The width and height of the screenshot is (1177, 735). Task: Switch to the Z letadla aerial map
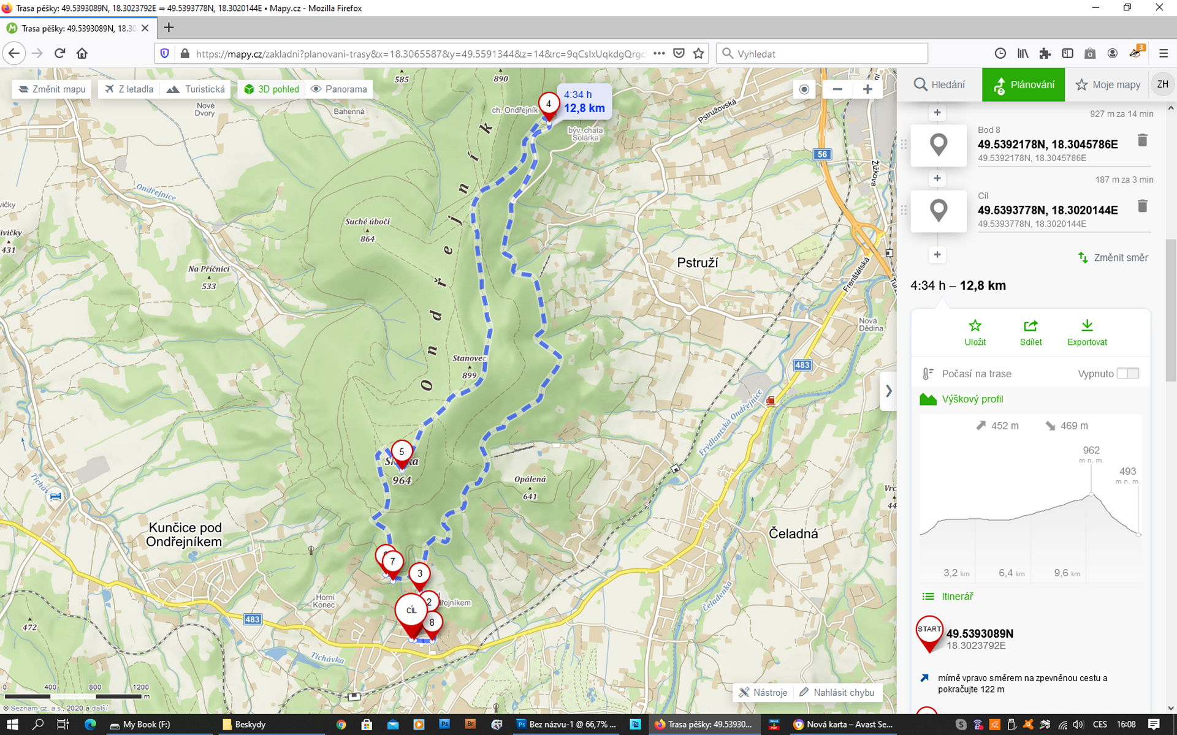[x=129, y=89]
